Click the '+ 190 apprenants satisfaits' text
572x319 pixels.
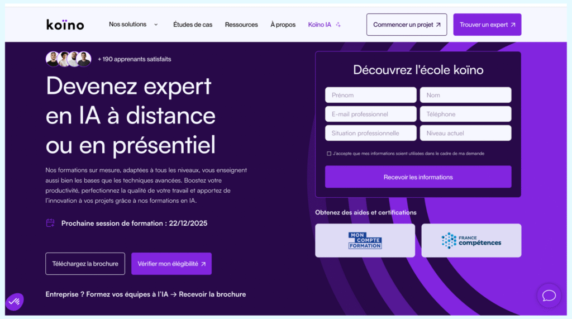(134, 59)
